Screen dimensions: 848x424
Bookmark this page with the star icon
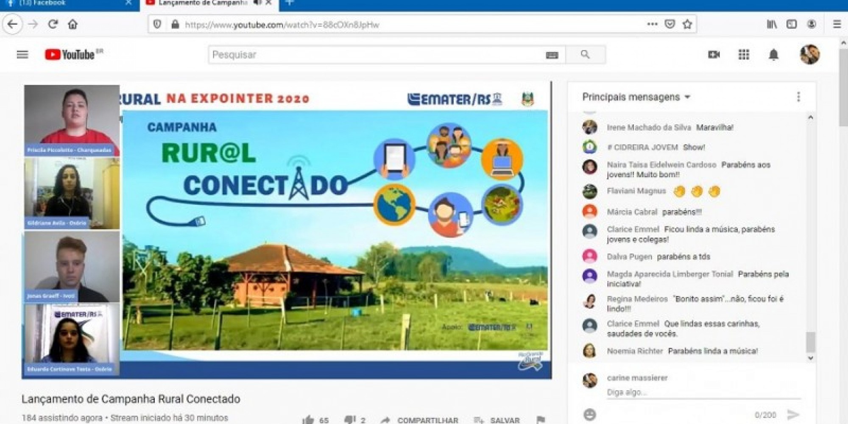click(x=687, y=24)
